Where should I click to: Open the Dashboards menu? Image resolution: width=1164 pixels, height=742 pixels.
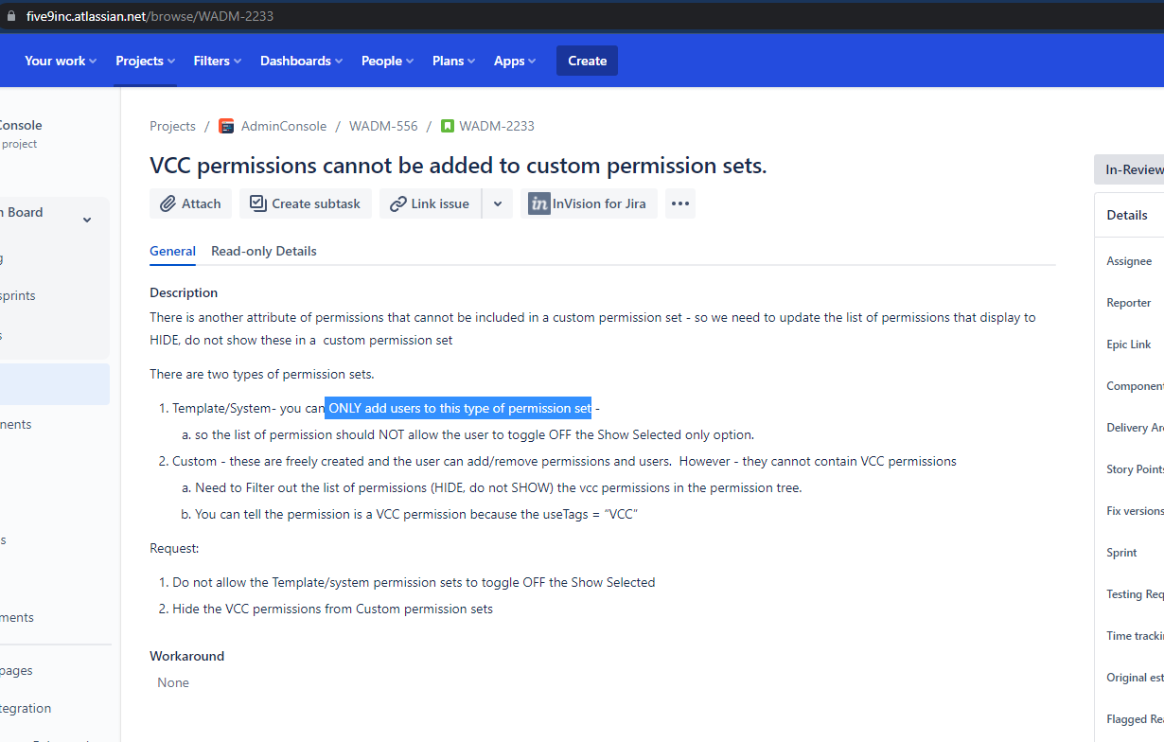(302, 61)
